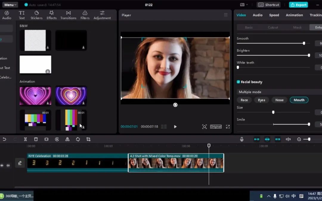Select the Mirror flip icon
Screen dimensions: 322x201
[67, 139]
